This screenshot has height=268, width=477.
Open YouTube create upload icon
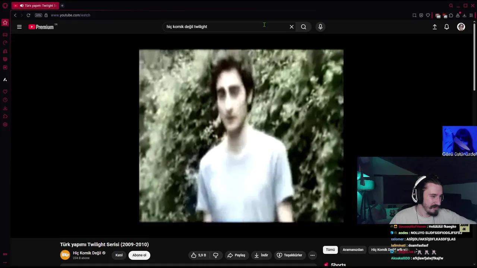pos(435,27)
